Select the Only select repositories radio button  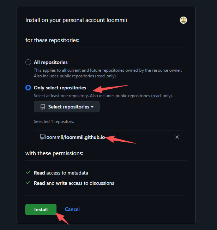pos(28,88)
